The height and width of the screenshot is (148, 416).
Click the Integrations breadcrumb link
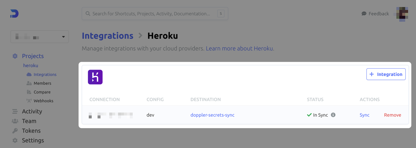pos(108,36)
